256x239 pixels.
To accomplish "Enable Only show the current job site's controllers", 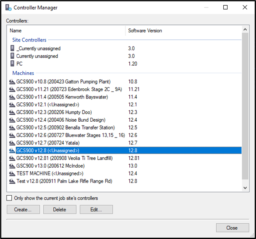I will pyautogui.click(x=9, y=198).
